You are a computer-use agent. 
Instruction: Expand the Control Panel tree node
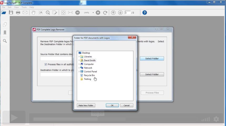[79, 72]
